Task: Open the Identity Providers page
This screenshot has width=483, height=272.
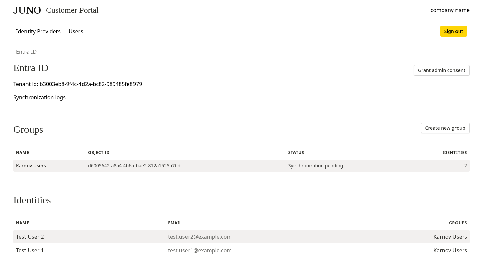Action: (38, 31)
